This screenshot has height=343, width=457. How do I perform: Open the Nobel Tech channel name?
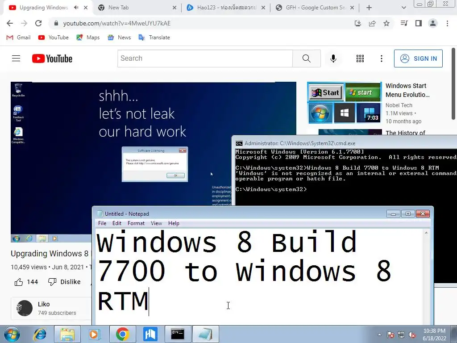tap(399, 105)
